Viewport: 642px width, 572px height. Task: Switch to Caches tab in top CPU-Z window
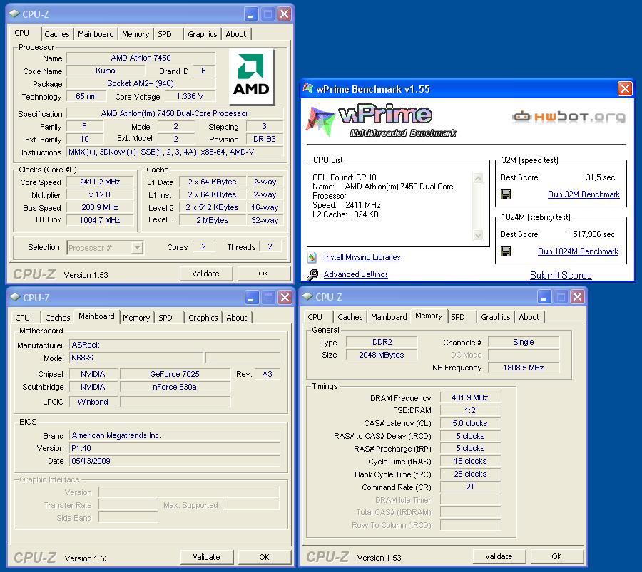57,34
